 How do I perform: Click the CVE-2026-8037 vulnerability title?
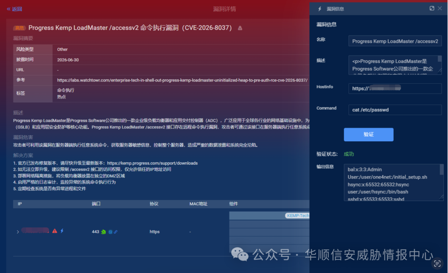pyautogui.click(x=130, y=28)
